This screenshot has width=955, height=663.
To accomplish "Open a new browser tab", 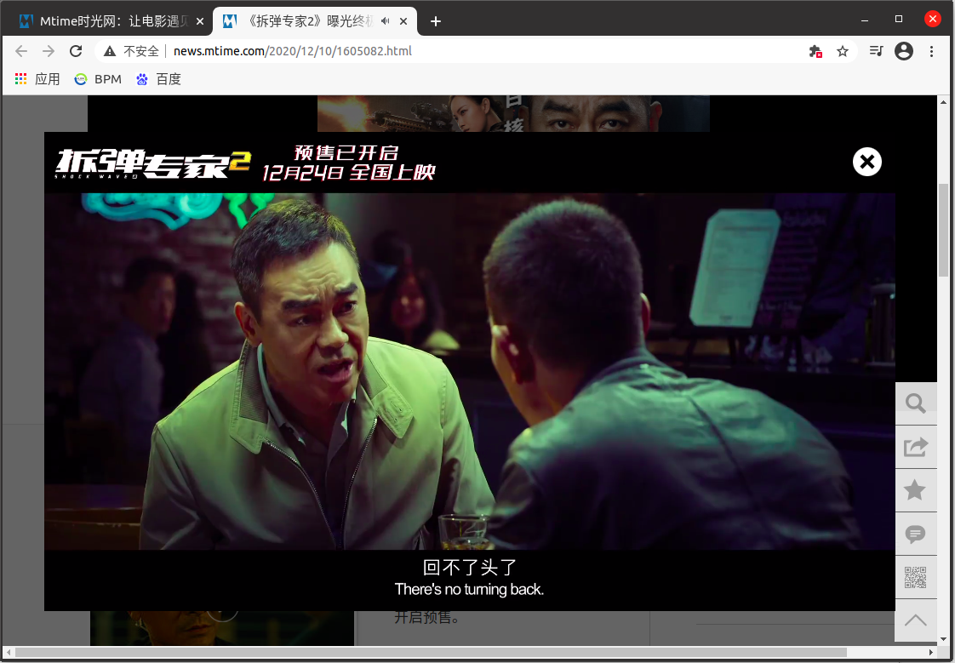I will (x=436, y=21).
